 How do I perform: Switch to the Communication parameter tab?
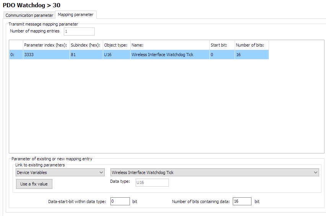click(x=29, y=15)
